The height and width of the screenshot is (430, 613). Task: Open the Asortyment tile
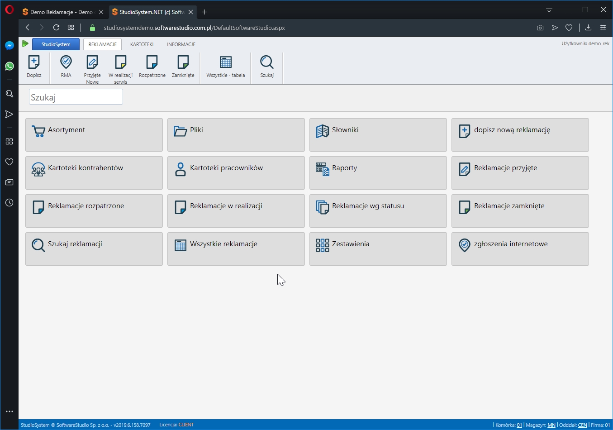click(x=94, y=135)
